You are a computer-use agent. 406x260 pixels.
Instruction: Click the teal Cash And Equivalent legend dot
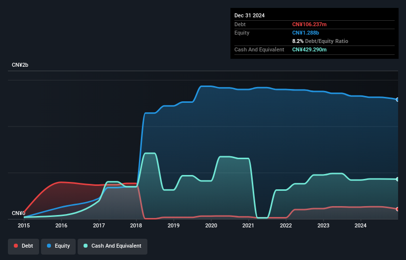pyautogui.click(x=86, y=246)
